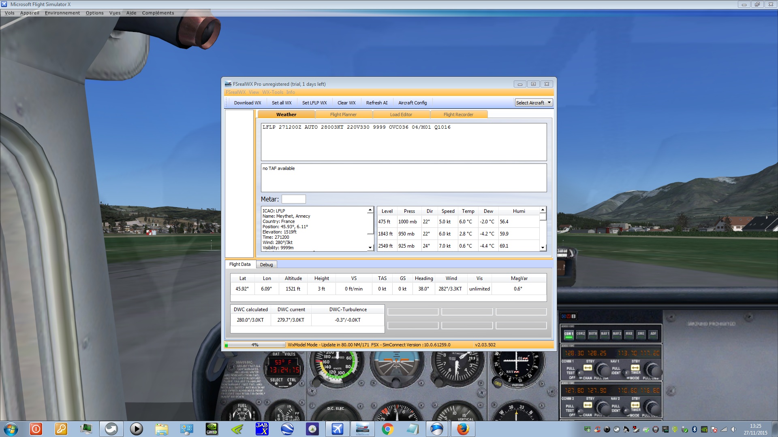
Task: Open Aircraft Config
Action: click(413, 103)
